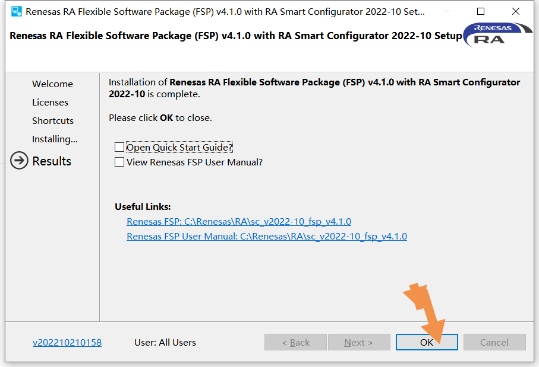
Task: Click OK to close the installer
Action: coord(427,342)
